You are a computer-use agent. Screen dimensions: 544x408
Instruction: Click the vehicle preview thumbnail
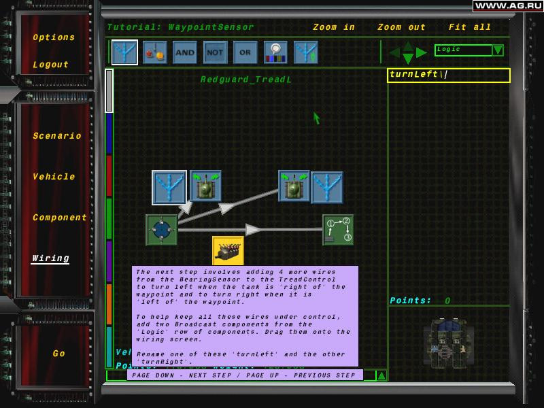[448, 343]
